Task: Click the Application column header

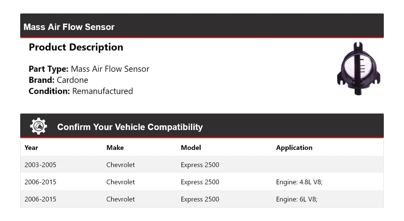Action: coord(294,147)
